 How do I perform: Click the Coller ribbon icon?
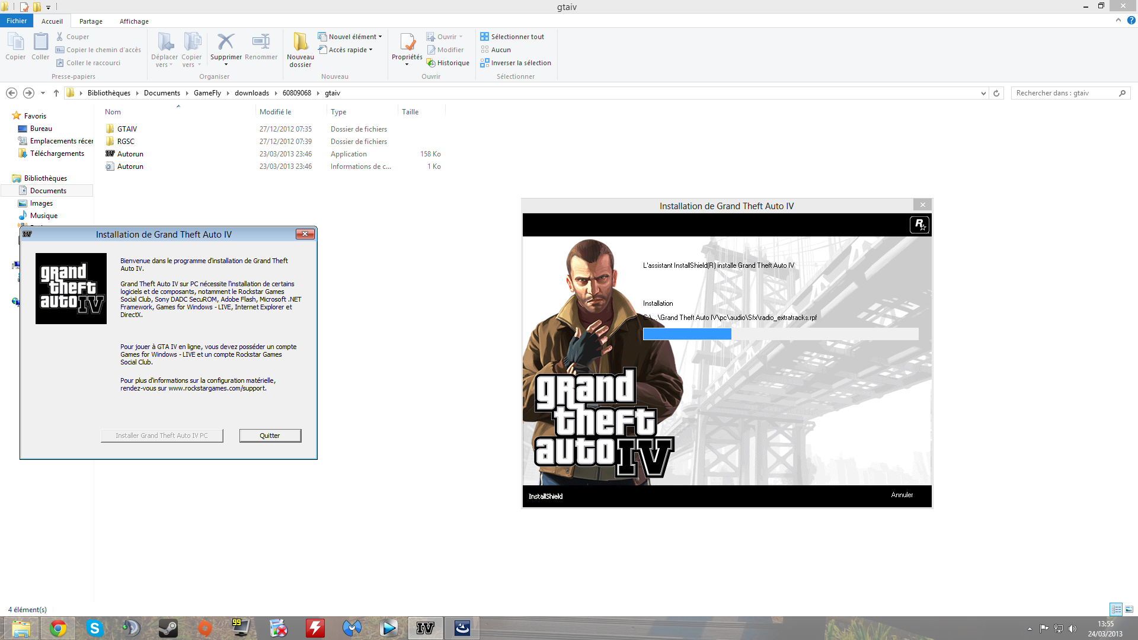(x=40, y=46)
